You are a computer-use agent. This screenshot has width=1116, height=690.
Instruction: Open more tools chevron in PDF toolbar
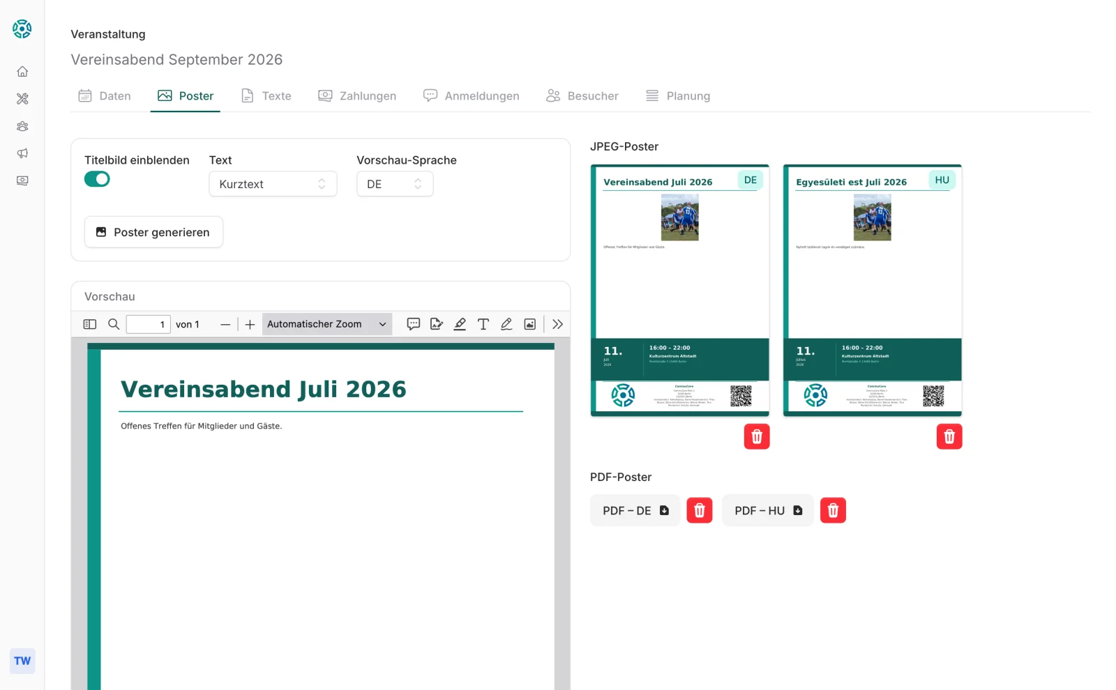557,324
